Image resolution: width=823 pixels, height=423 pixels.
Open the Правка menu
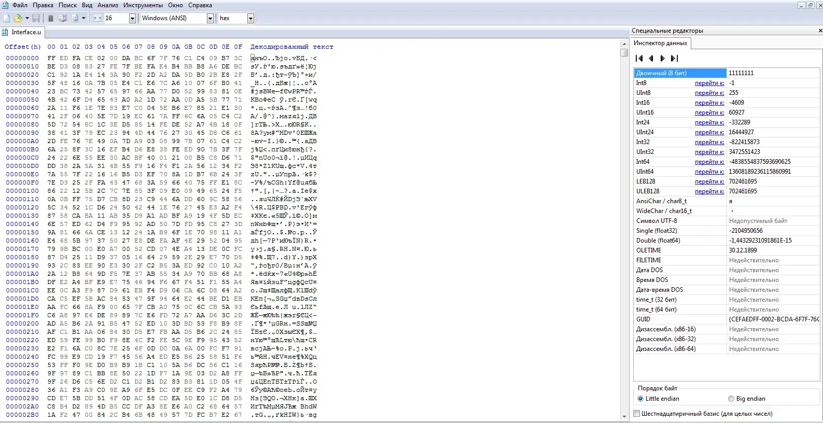(43, 5)
